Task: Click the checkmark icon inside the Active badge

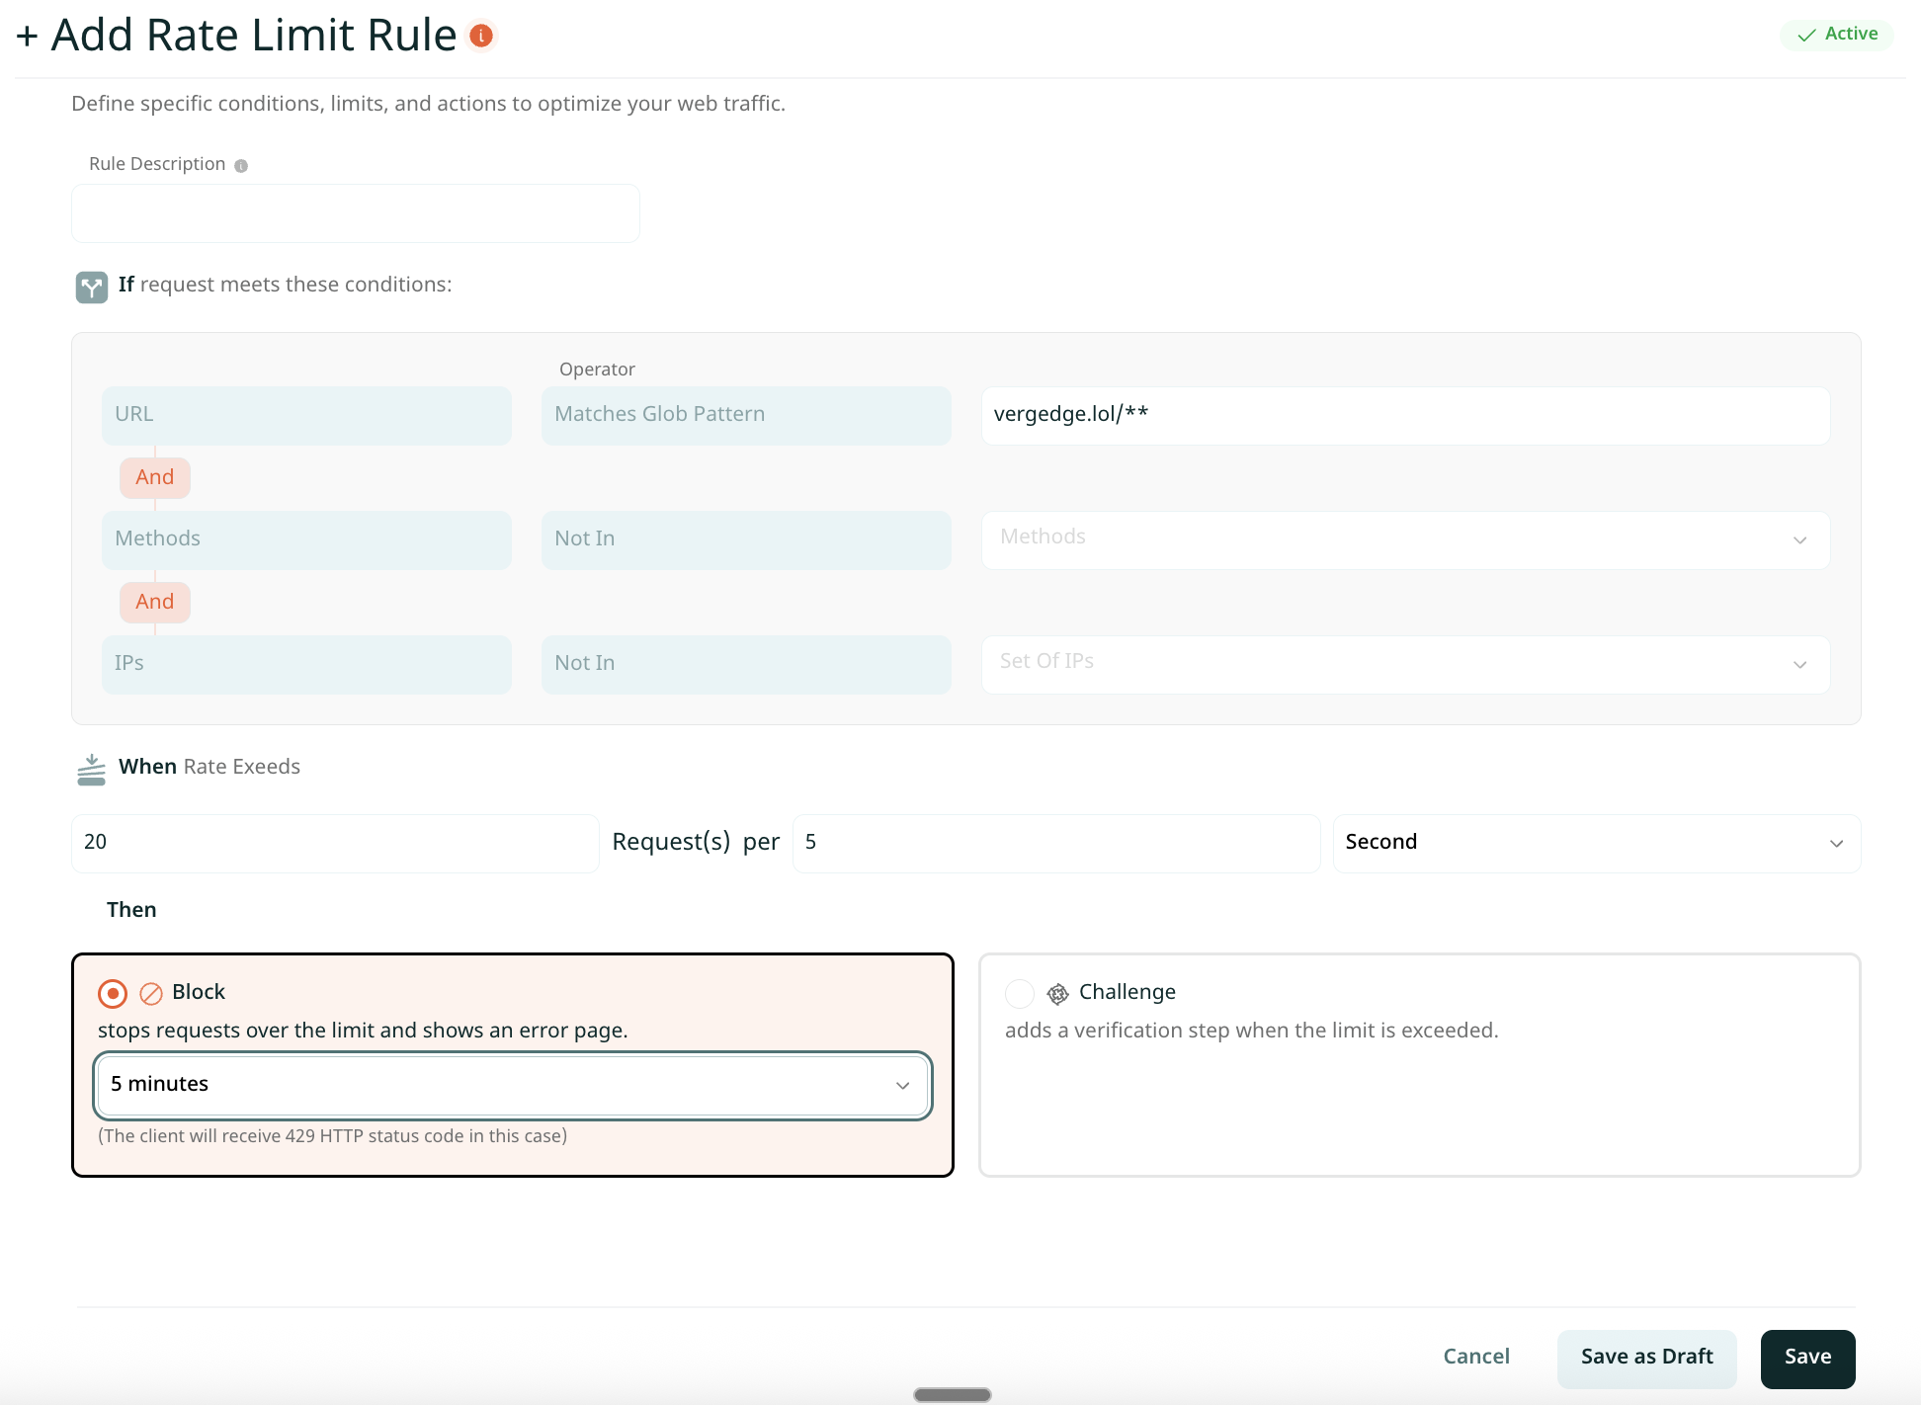Action: tap(1808, 34)
